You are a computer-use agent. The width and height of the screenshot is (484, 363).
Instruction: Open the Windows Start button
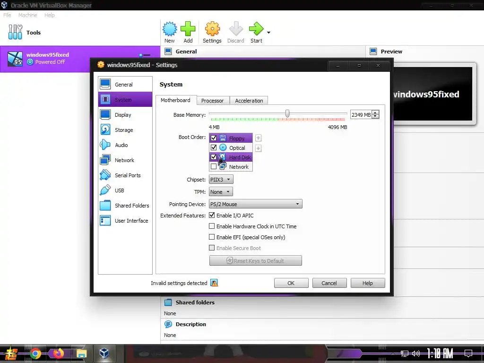point(11,354)
